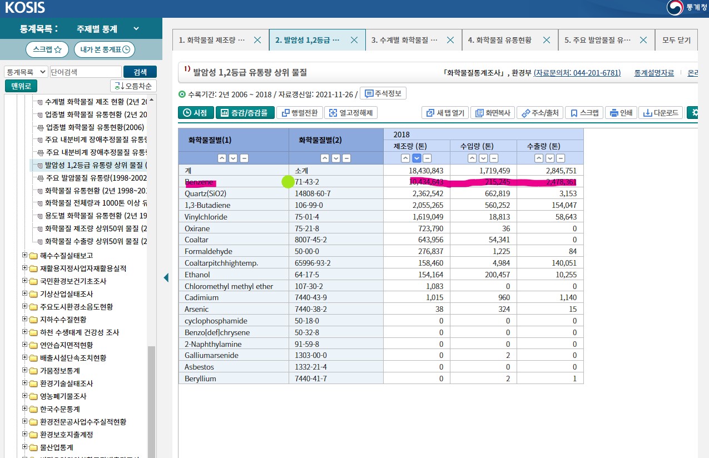Reset sort on 제조량 (톤) column
This screenshot has height=458, width=709.
(x=427, y=158)
